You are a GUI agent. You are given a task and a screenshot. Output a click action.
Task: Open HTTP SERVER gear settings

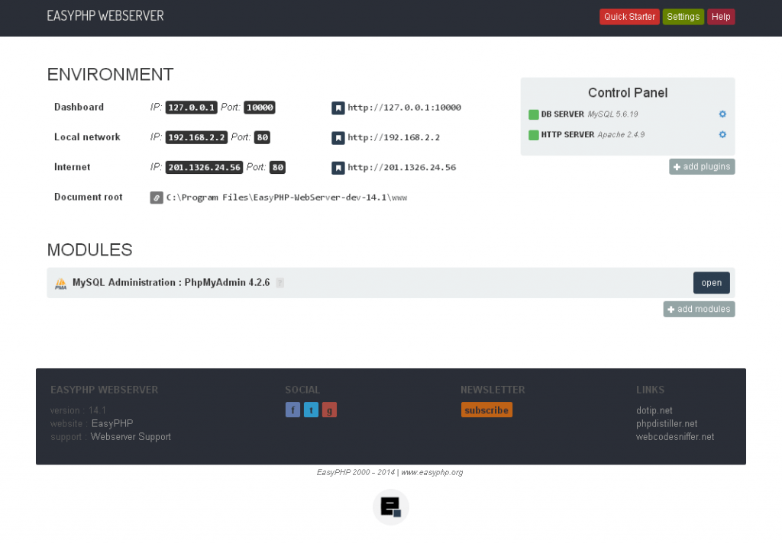722,134
